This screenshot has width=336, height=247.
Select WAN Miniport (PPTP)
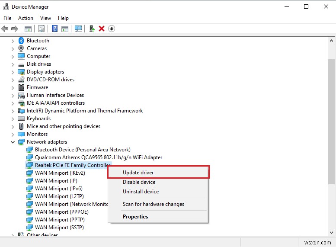60,220
